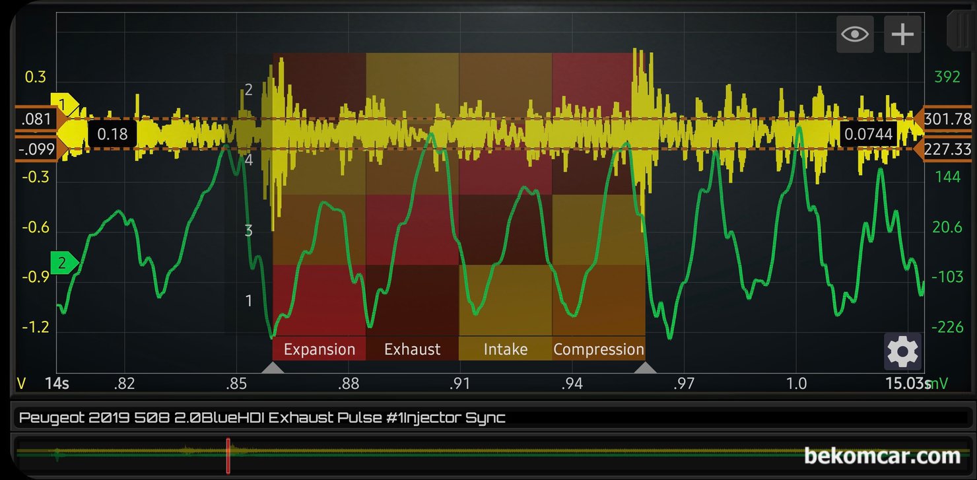
Task: Click the .88 time axis label
Action: [x=348, y=384]
